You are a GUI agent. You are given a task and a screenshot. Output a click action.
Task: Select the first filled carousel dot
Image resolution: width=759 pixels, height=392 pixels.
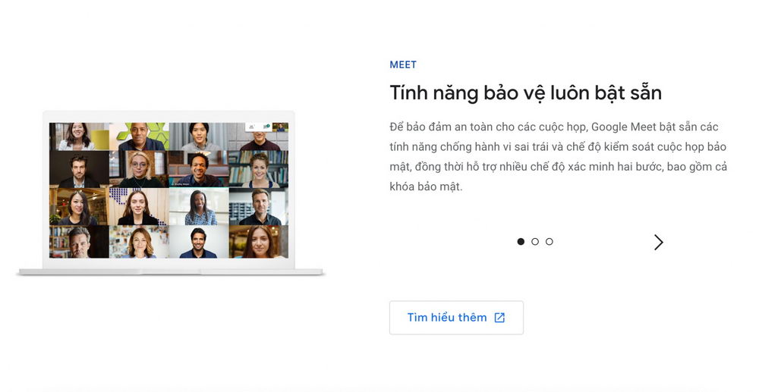click(521, 242)
